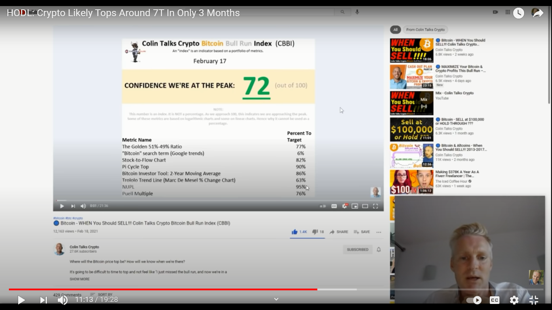Play the fullscreen HODL video
The image size is (552, 310).
[x=21, y=300]
